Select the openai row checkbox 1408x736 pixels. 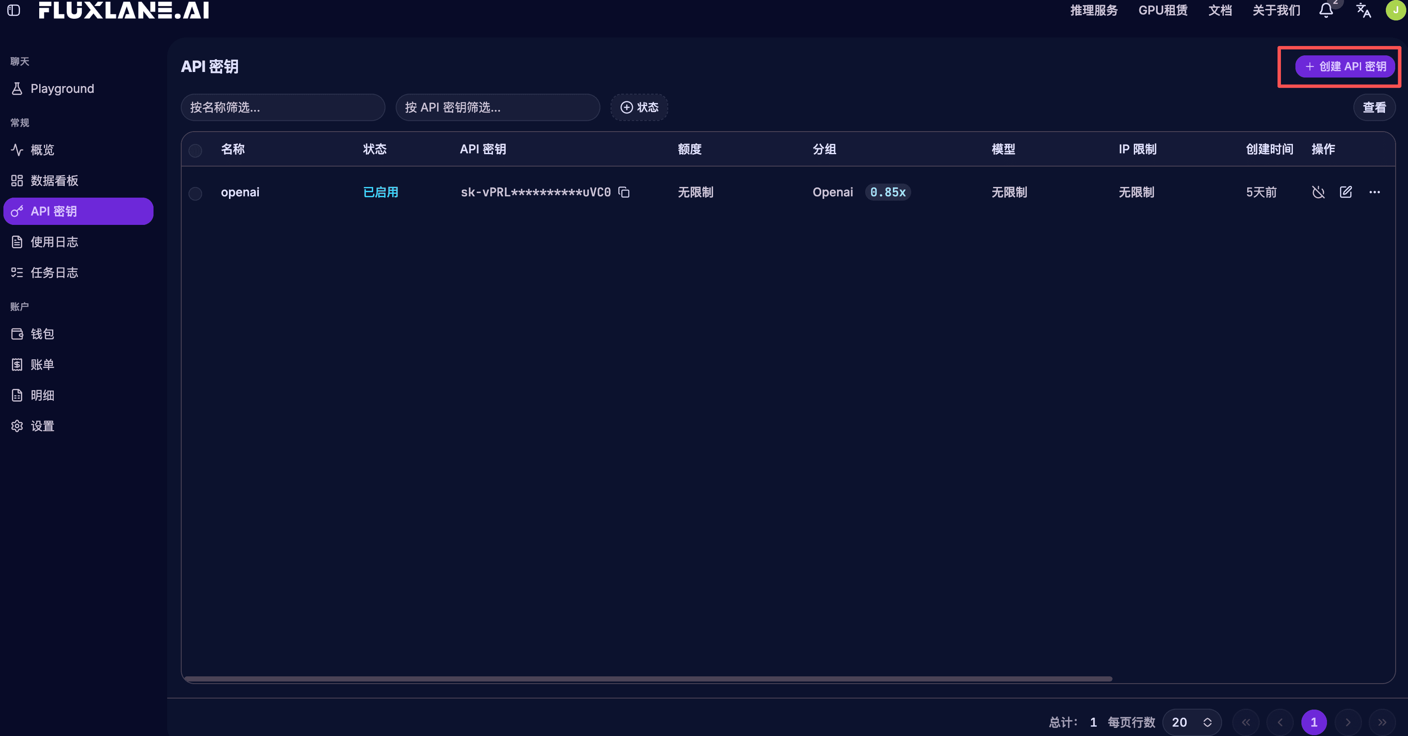pos(195,193)
